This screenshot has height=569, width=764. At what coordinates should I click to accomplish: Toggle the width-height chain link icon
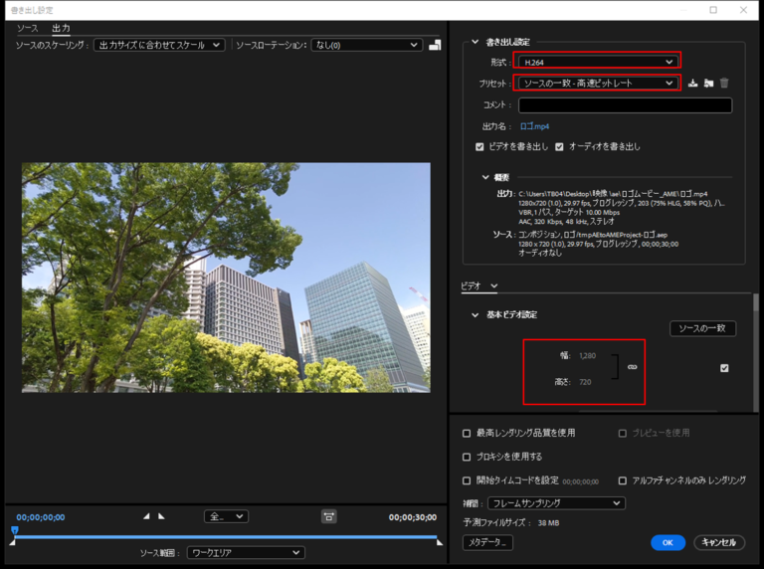[632, 367]
